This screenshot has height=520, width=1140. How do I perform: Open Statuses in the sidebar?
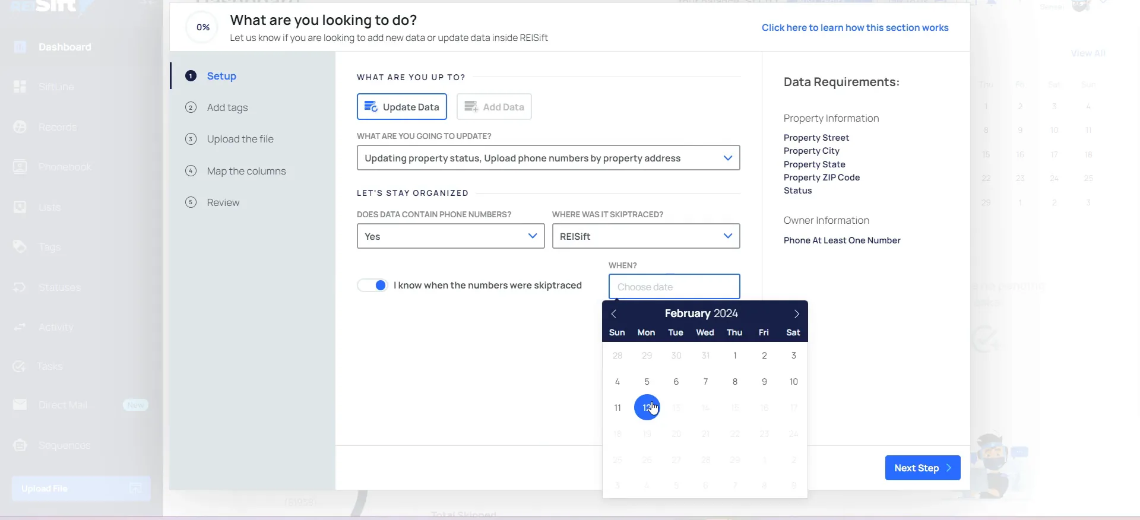click(59, 287)
